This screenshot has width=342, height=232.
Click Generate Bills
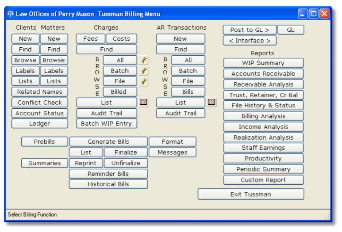coord(108,141)
